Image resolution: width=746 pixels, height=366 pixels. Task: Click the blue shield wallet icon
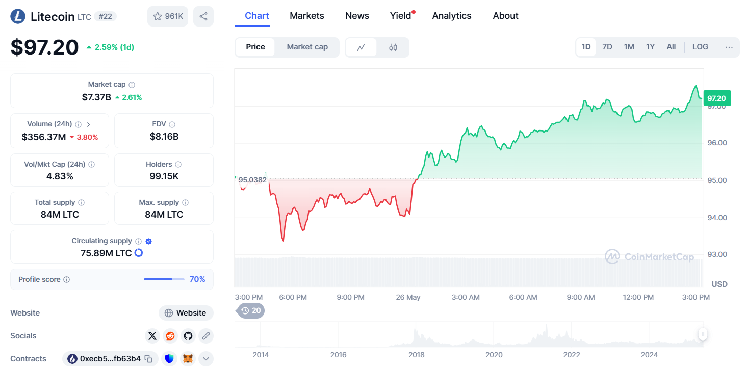[169, 359]
